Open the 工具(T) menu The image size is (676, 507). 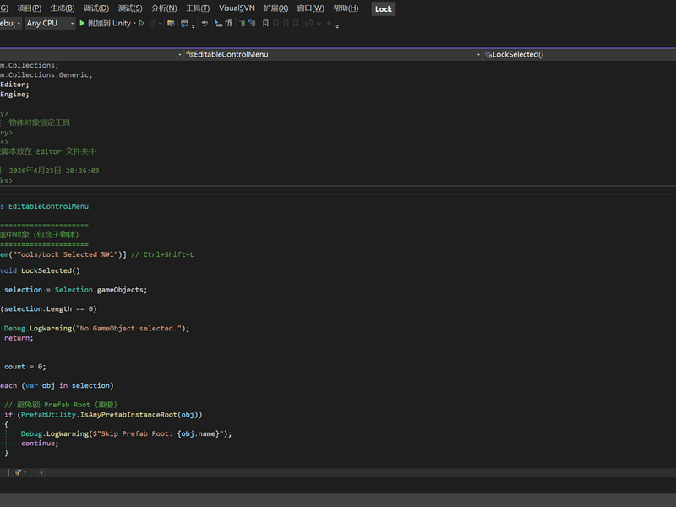(198, 8)
